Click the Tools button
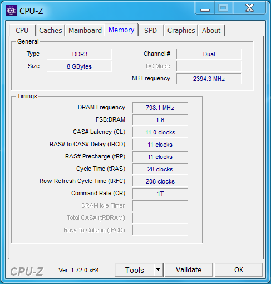This screenshot has height=284, width=271. (135, 270)
